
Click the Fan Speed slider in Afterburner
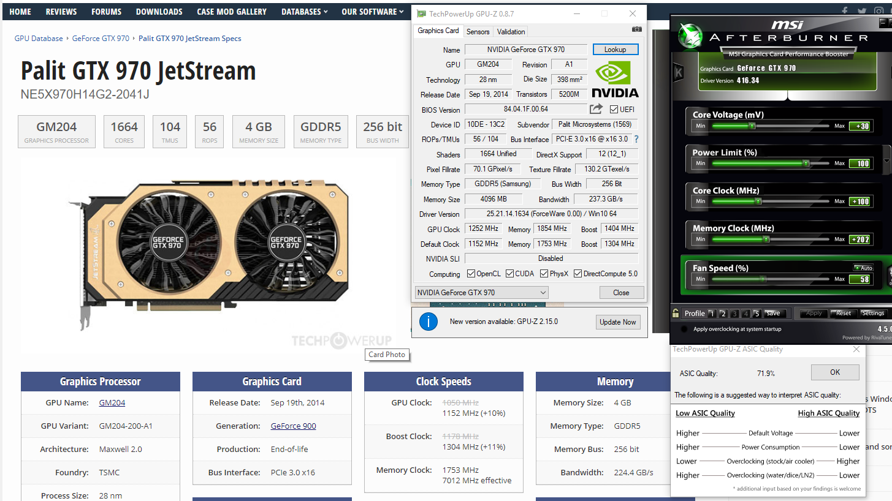click(769, 279)
